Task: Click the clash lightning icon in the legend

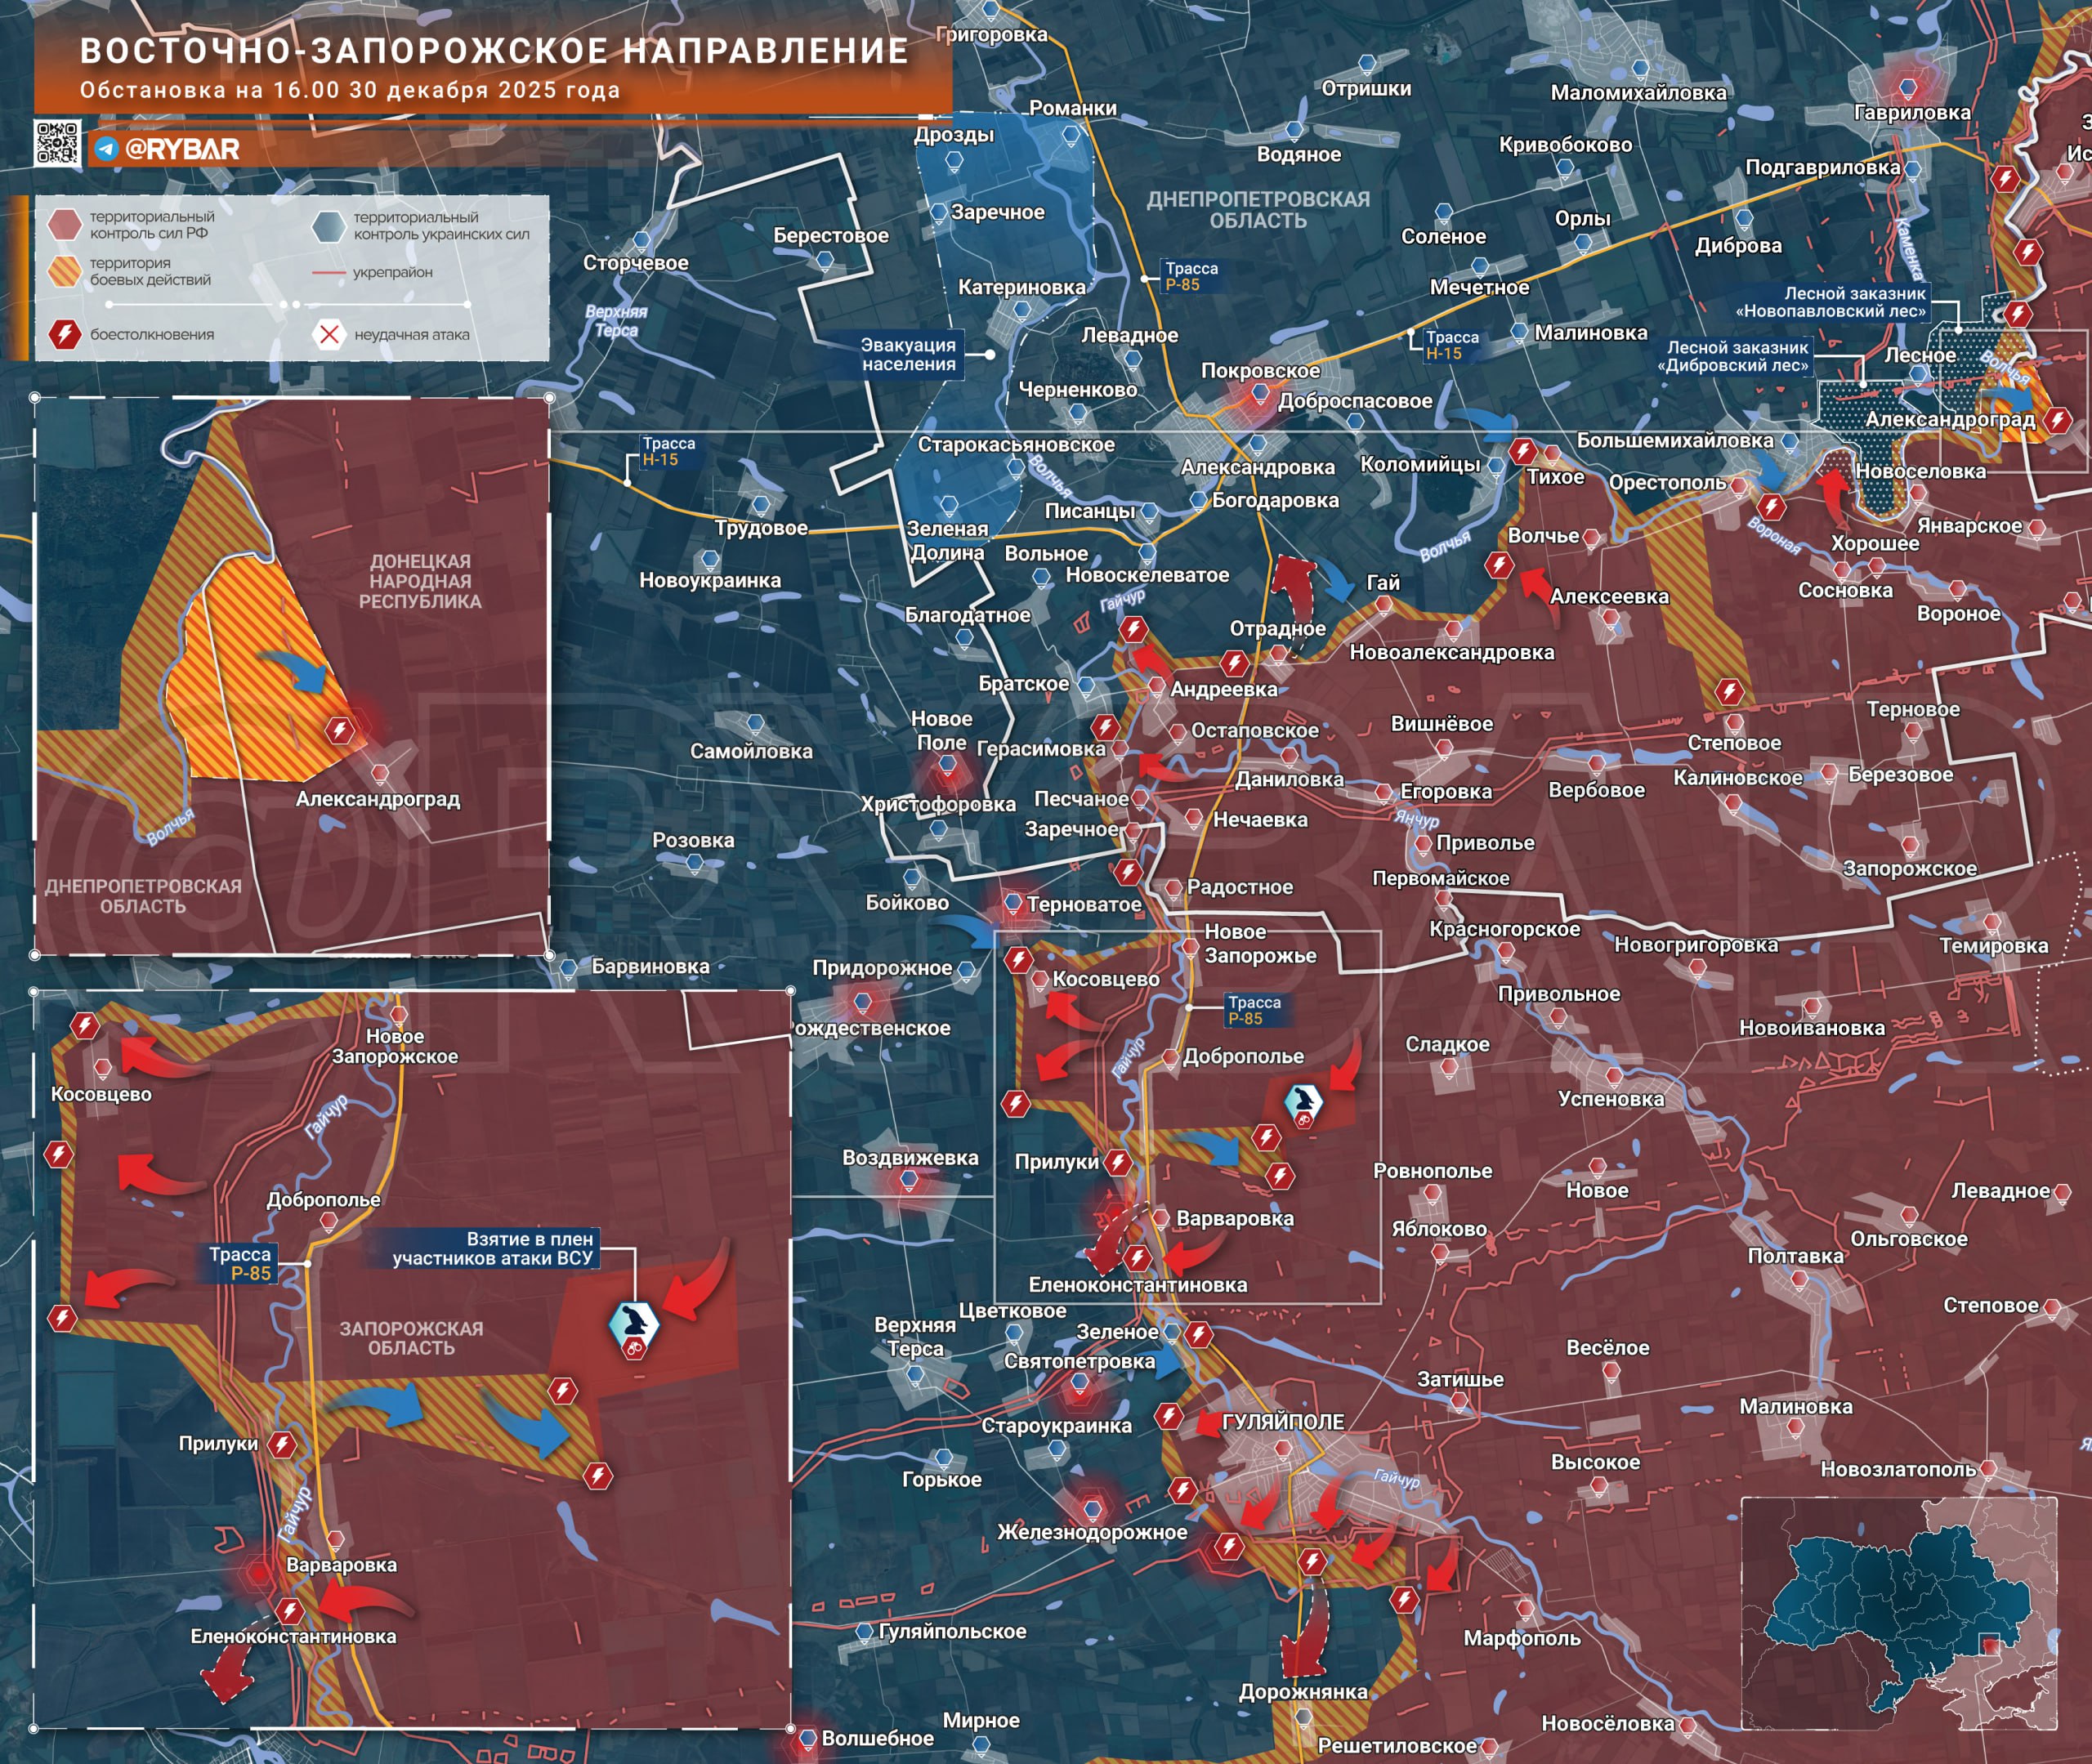Action: pyautogui.click(x=65, y=334)
